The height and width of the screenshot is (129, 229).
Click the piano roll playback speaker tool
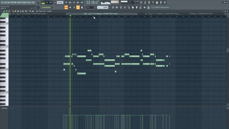[33, 11]
